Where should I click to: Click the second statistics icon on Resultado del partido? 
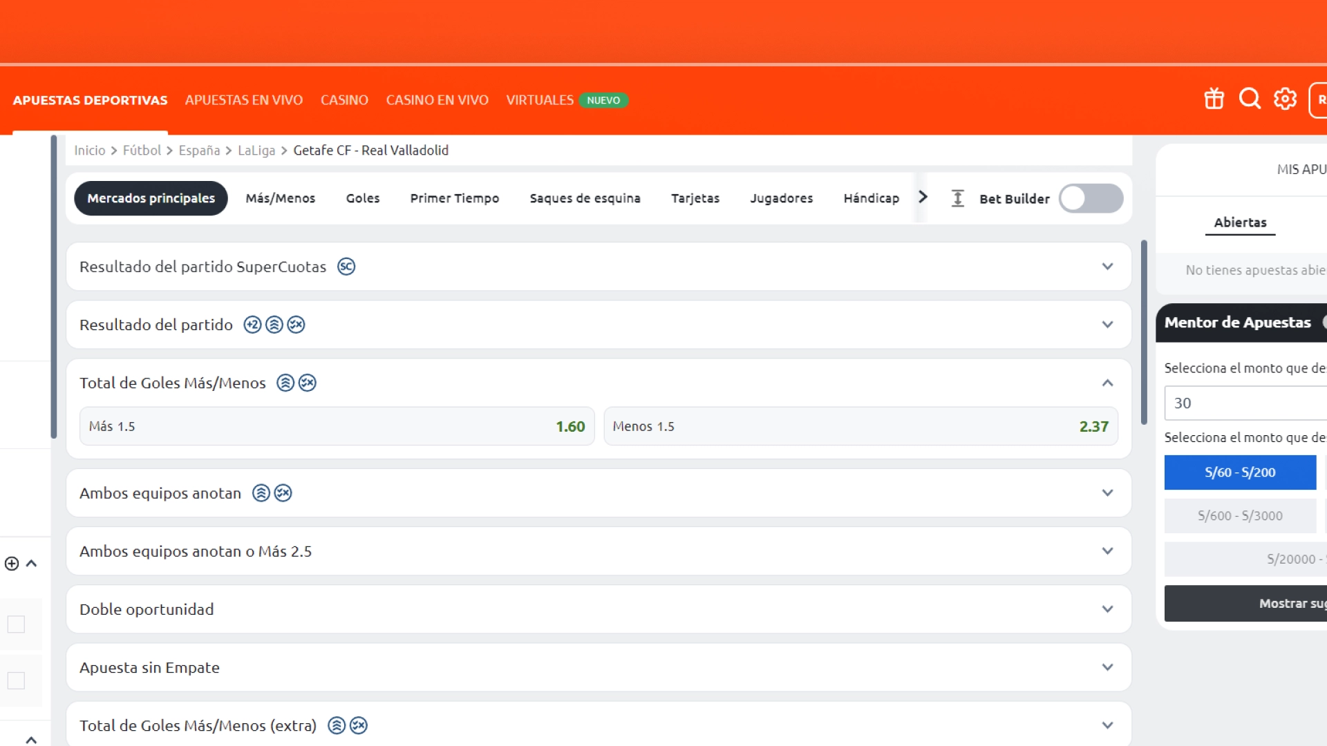pyautogui.click(x=274, y=324)
